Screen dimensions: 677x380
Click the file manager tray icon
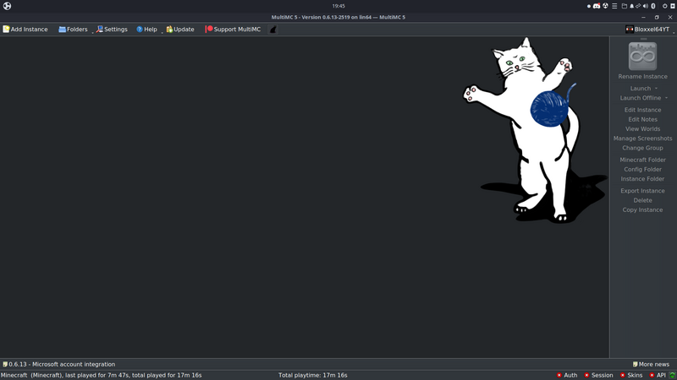[x=624, y=6]
